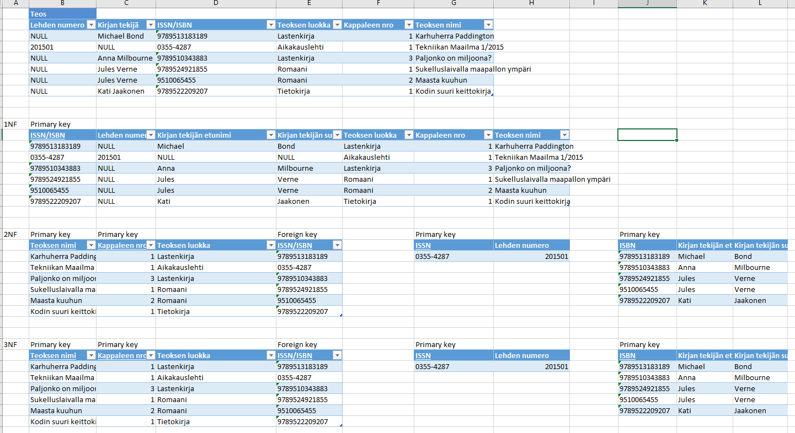Open the Kirjan tekijä filter dropdown arrow
The width and height of the screenshot is (795, 433).
click(150, 25)
